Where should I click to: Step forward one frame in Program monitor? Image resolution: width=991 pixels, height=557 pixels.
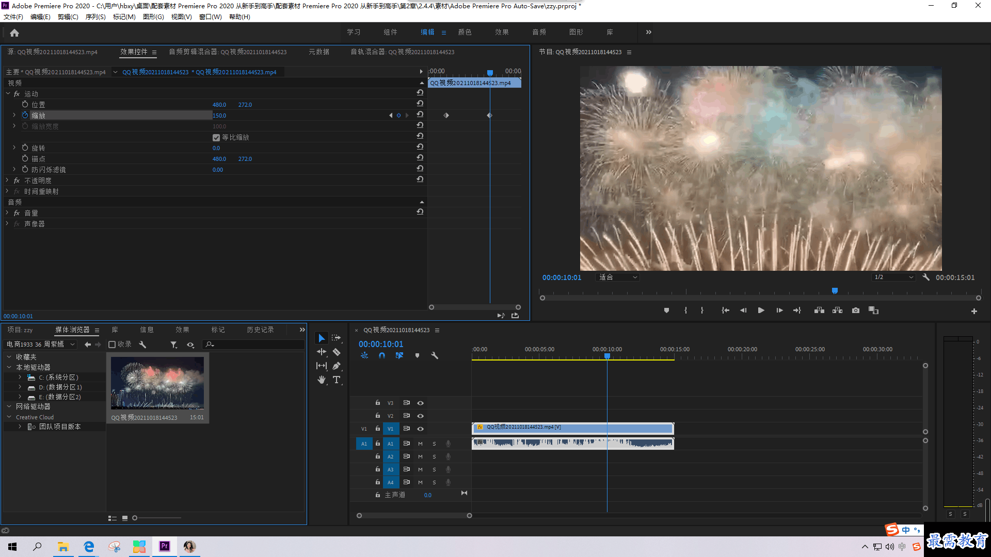point(779,310)
